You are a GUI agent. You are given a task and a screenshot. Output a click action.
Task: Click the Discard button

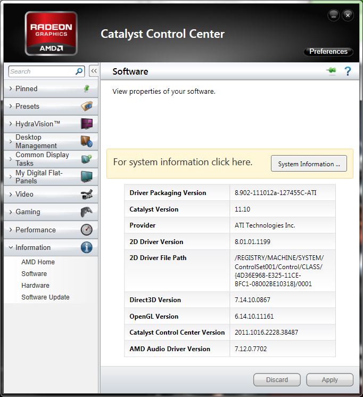[x=277, y=380]
